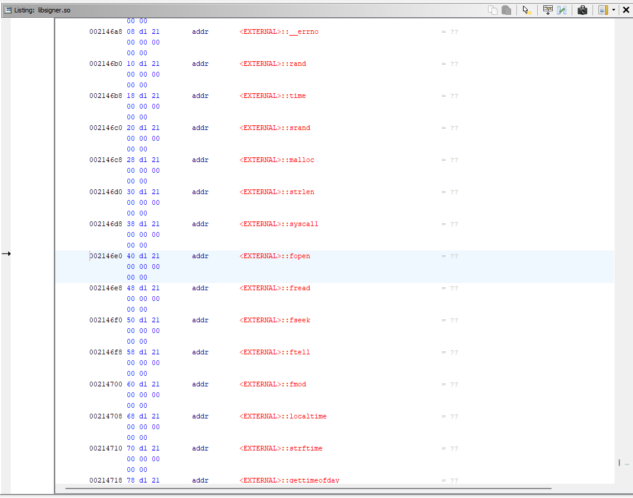Toggle mouse hover popups cursor icon
This screenshot has height=498, width=633.
(x=526, y=10)
